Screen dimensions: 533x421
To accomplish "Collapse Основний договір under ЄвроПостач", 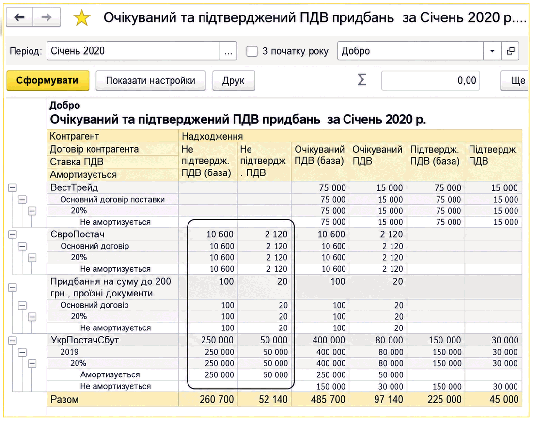I will [x=22, y=246].
